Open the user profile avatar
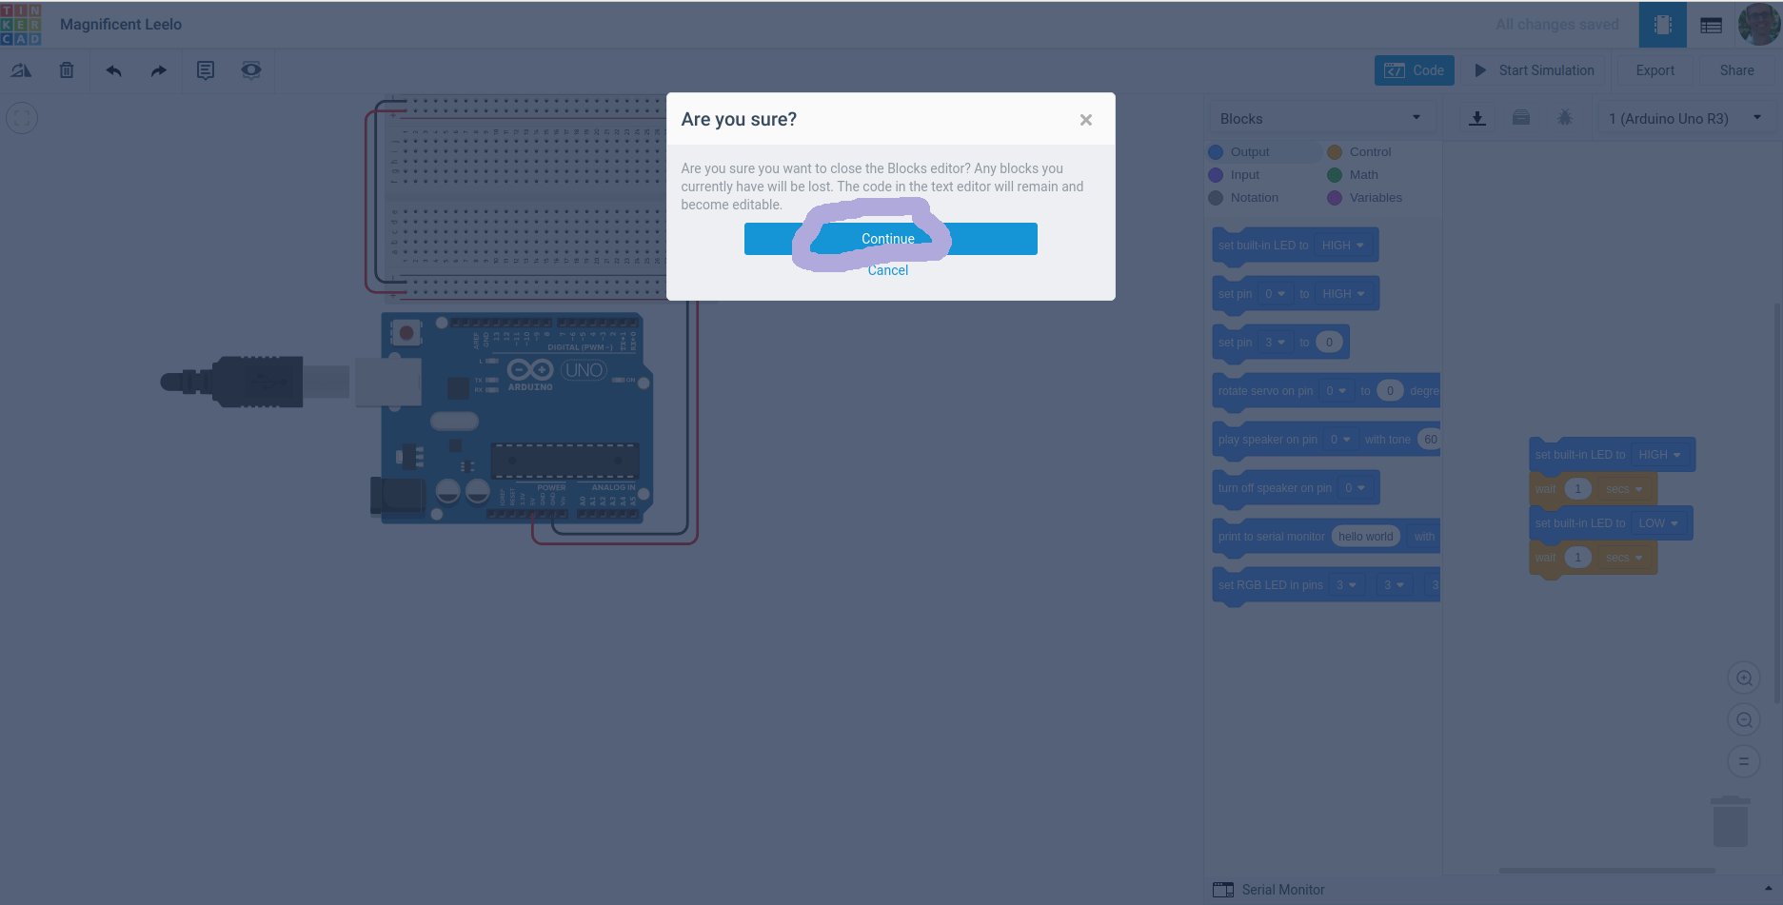This screenshot has height=905, width=1783. [x=1758, y=25]
